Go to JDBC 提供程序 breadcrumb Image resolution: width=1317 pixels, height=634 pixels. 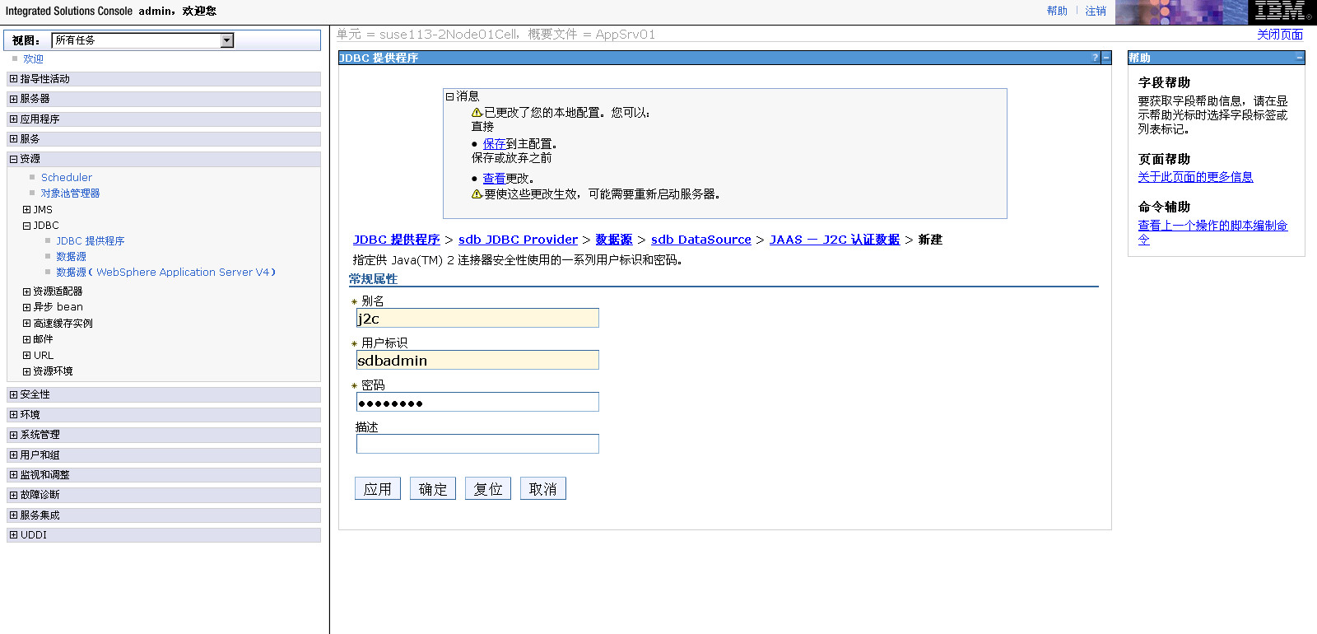click(396, 240)
